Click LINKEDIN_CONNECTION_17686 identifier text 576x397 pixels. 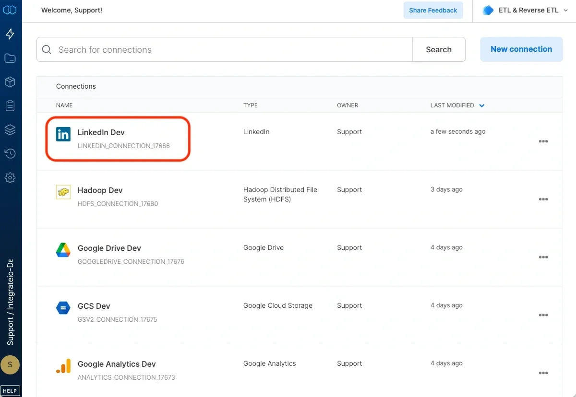(x=124, y=146)
